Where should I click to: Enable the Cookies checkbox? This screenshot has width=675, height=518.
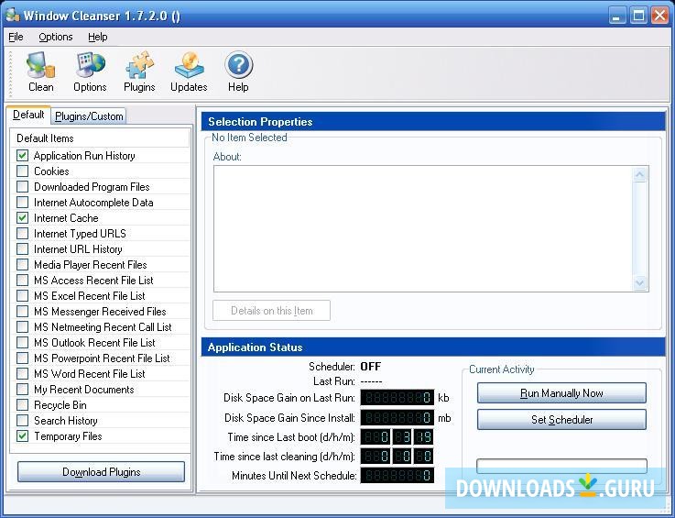pos(22,171)
